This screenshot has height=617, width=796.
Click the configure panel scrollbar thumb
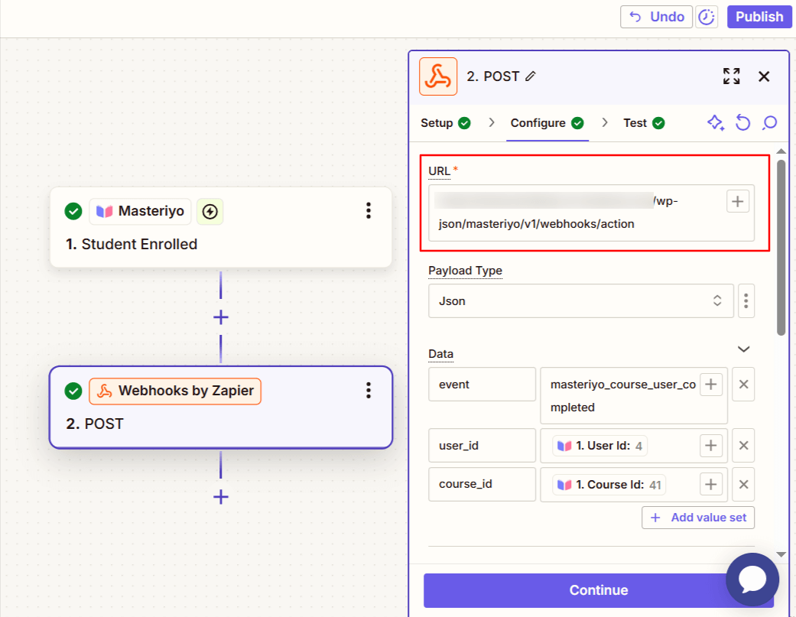click(x=781, y=248)
